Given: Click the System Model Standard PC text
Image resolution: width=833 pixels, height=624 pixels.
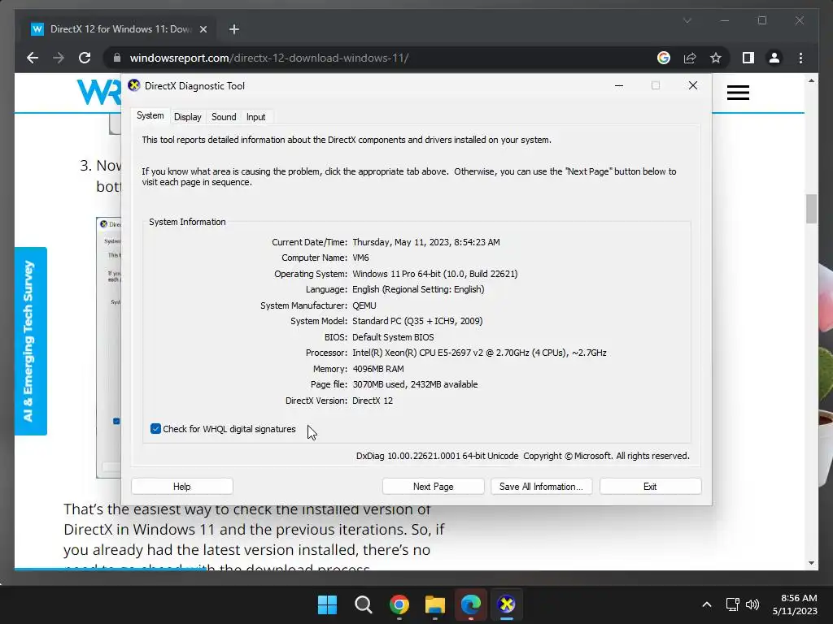Looking at the screenshot, I should click(417, 321).
